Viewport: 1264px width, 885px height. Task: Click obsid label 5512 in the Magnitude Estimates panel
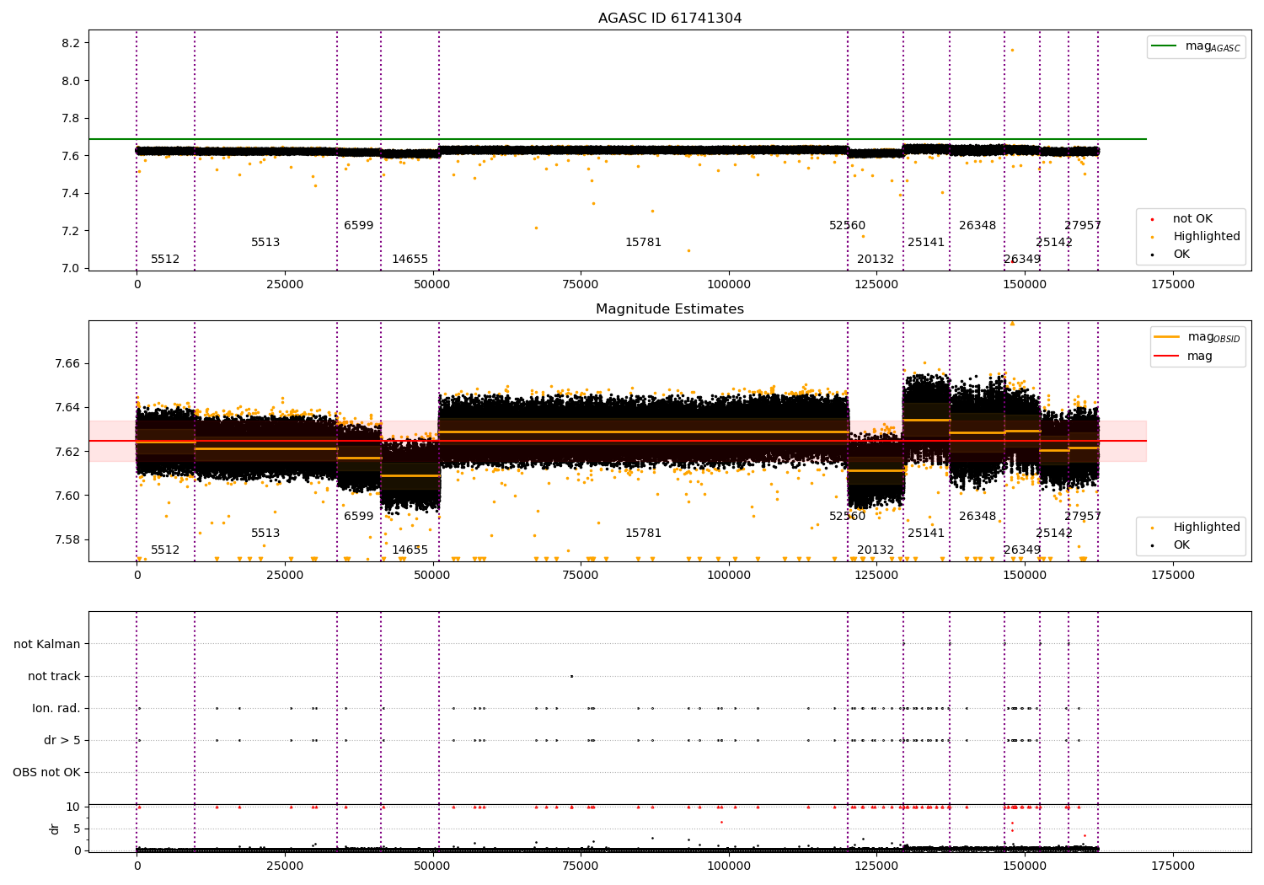coord(165,550)
